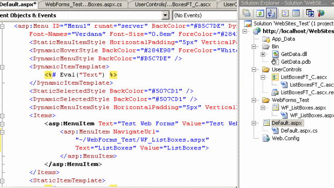This screenshot has height=188, width=334.
Task: Collapse the DynamicItemTemplate code outline region
Action: tap(2, 67)
